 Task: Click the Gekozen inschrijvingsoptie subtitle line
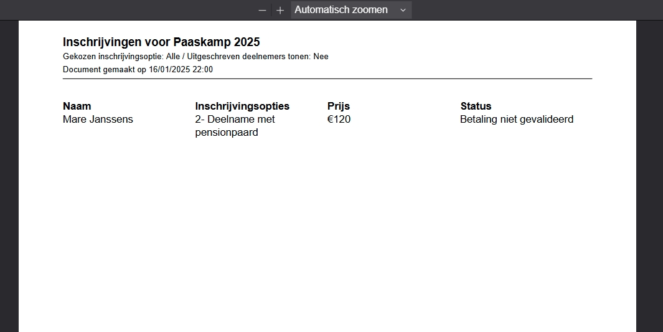(x=195, y=56)
